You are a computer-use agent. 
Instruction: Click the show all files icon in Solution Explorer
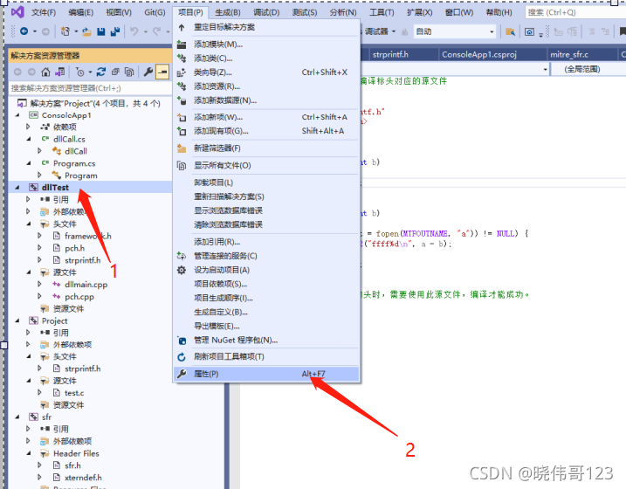pos(129,72)
